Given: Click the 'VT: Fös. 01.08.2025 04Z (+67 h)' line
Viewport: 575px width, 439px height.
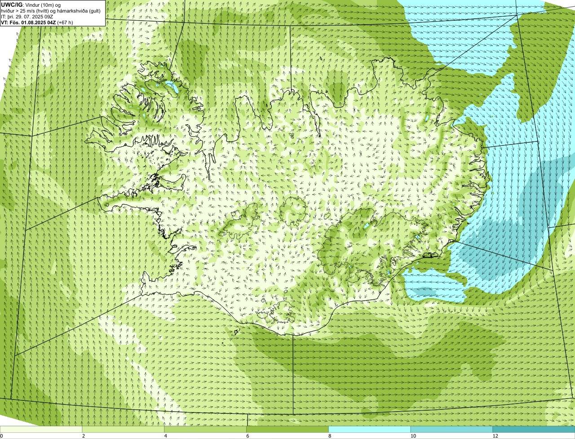Looking at the screenshot, I should click(37, 22).
